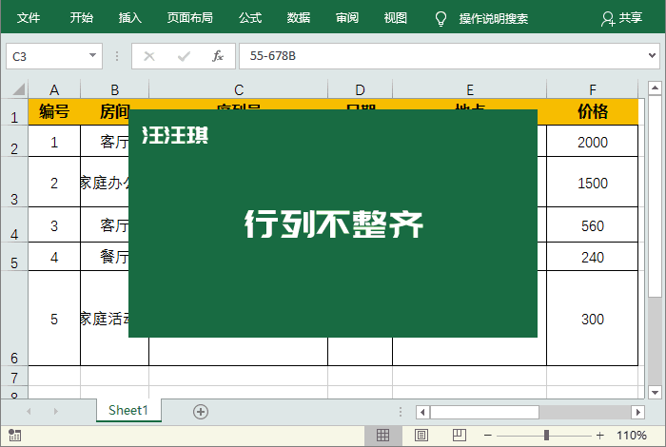Viewport: 666px width, 447px height.
Task: Switch to Page Layout view icon
Action: [421, 436]
